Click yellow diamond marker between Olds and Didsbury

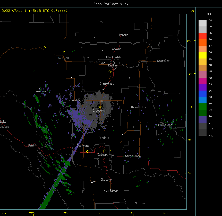(100, 107)
